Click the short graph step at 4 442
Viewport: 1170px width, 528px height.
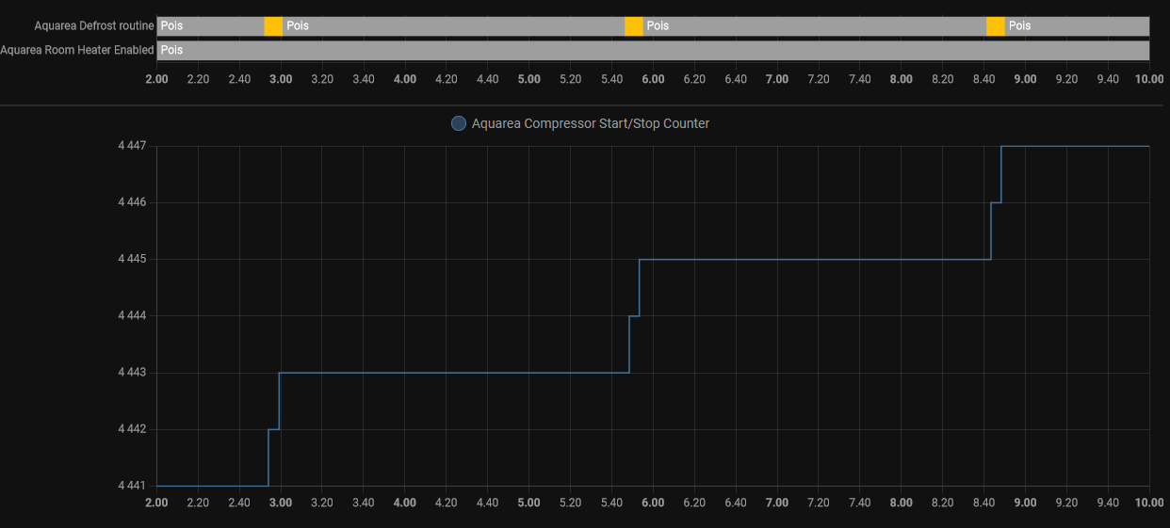(274, 429)
